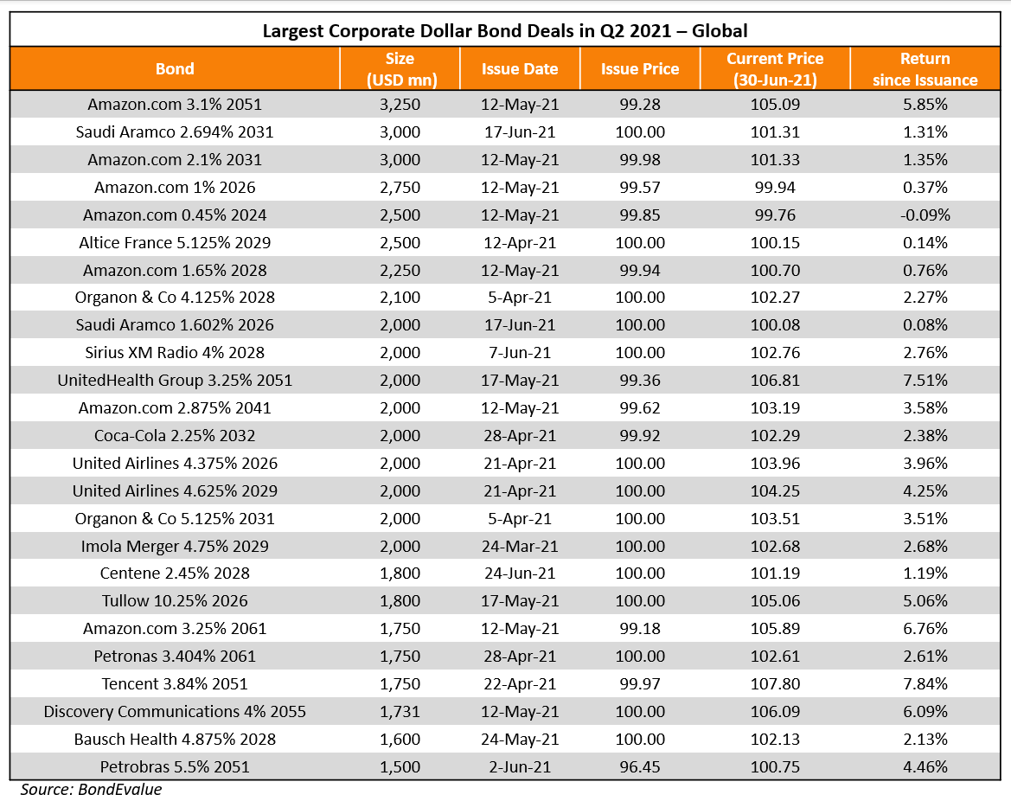Click the issue date '24-Mar-21'

tap(520, 547)
